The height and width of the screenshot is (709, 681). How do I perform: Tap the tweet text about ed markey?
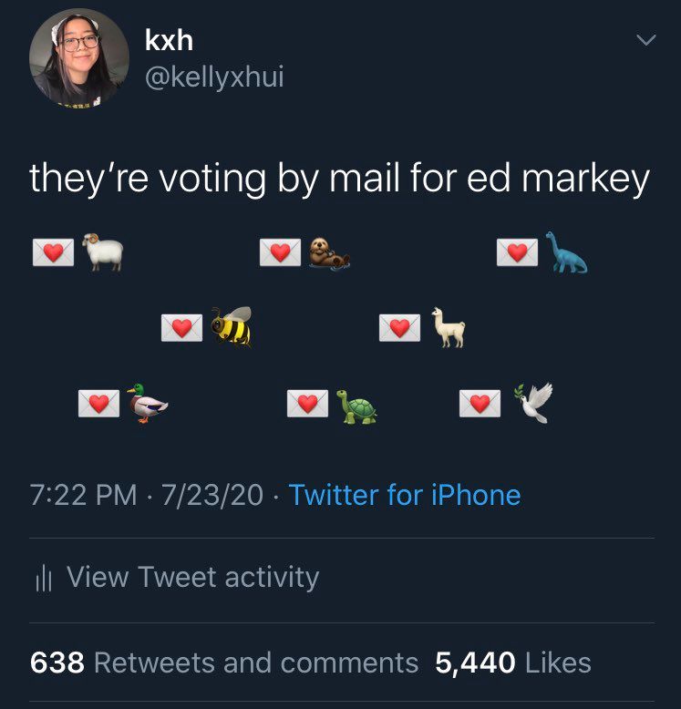click(x=340, y=180)
